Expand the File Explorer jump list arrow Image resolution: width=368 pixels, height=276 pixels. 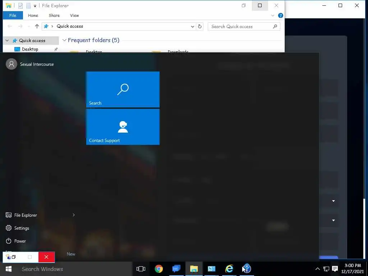[x=74, y=215]
